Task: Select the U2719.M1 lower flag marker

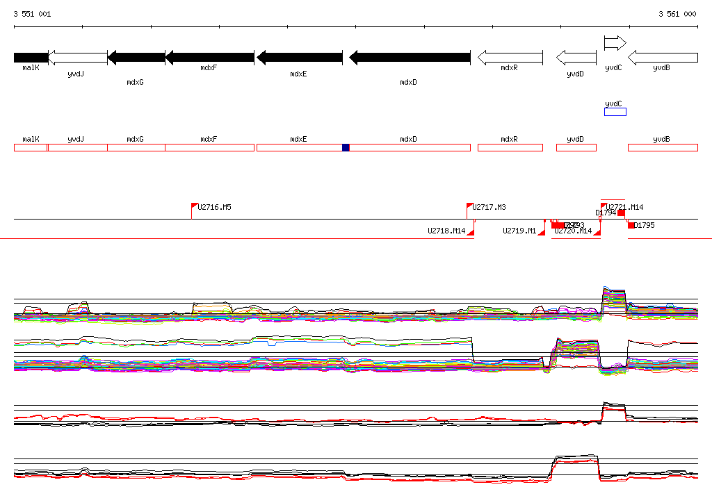Action: point(541,232)
